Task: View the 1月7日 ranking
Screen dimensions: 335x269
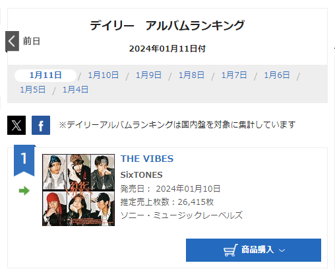Action: (x=234, y=75)
